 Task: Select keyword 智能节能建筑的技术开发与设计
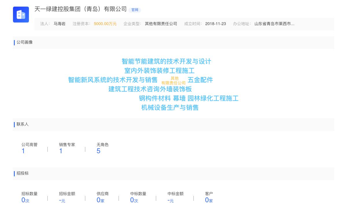coord(166,61)
